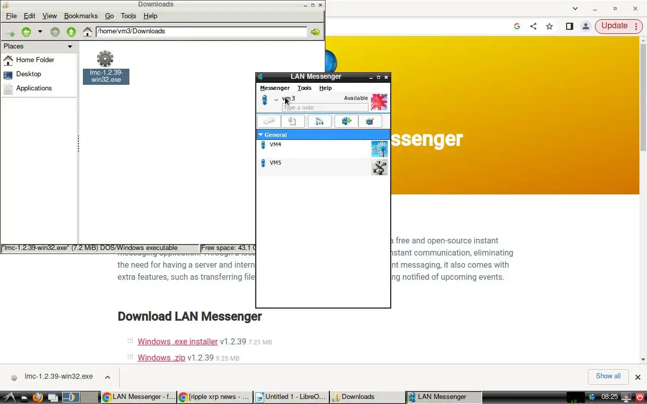
Task: Select the lmc-1.2.39-win32.exe file
Action: click(106, 67)
